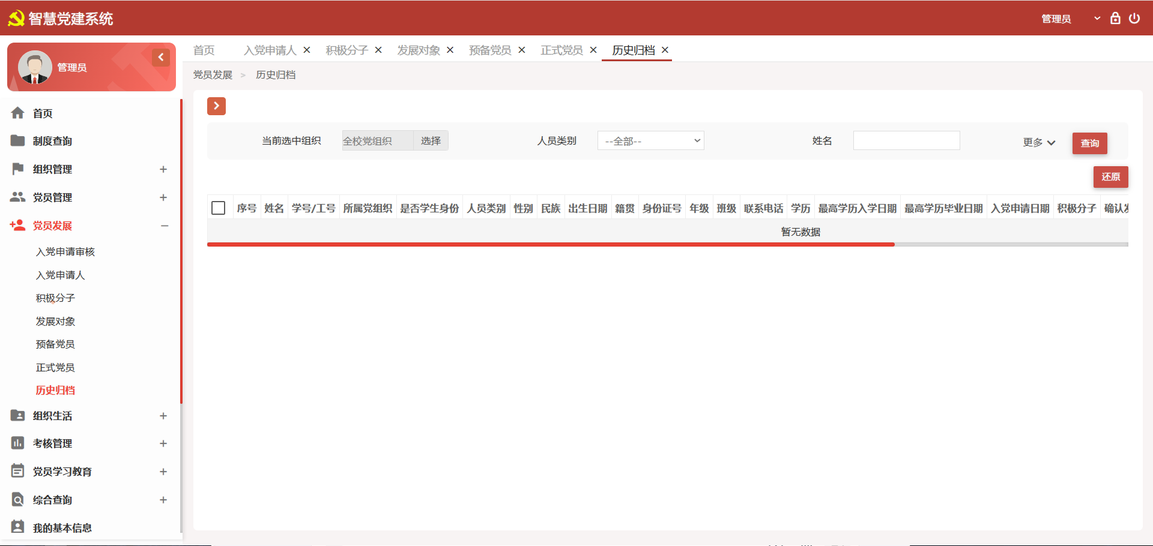Click the party emblem logo icon
1153x546 pixels.
click(16, 19)
